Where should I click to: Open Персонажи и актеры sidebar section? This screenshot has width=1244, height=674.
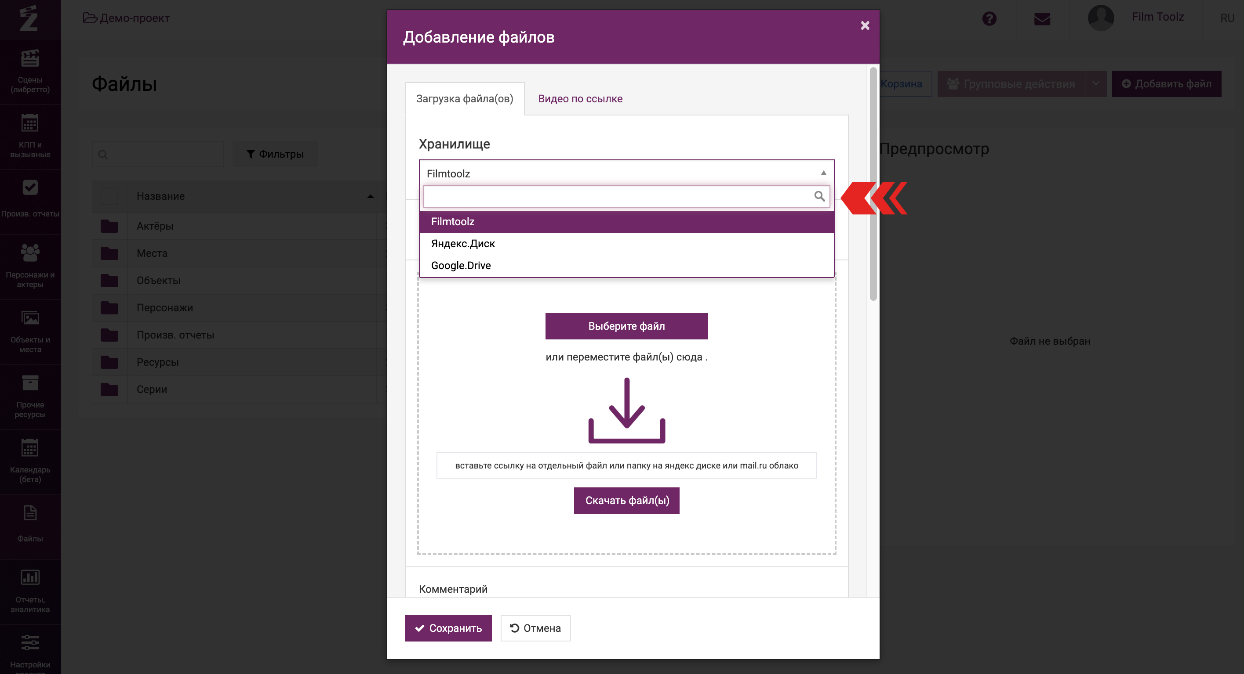tap(30, 267)
